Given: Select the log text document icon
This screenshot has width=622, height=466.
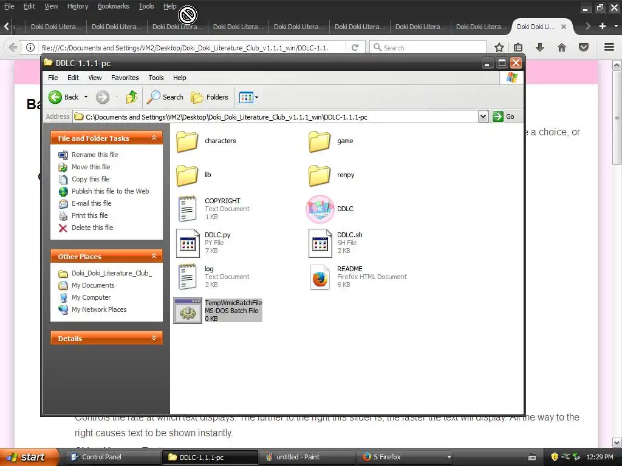Looking at the screenshot, I should [187, 277].
